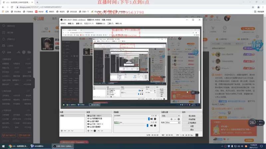Click 工作室模式 studio mode button
The width and height of the screenshot is (266, 149).
192,123
